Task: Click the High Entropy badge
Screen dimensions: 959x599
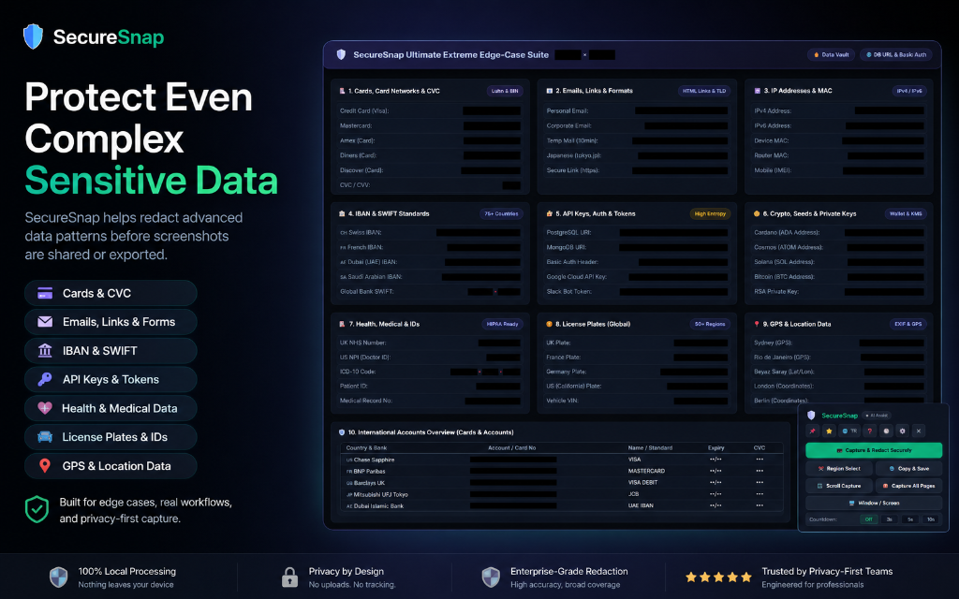Action: click(710, 214)
